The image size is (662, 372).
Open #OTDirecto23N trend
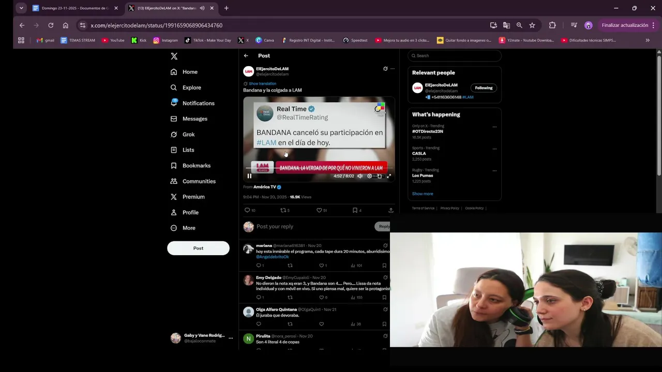(x=428, y=131)
